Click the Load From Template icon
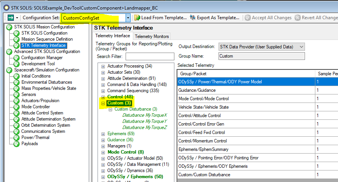338x182 pixels. click(x=137, y=18)
